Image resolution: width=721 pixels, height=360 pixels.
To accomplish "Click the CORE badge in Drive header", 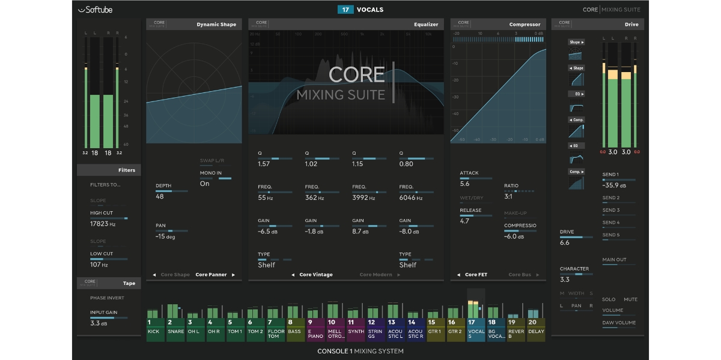I will [564, 24].
